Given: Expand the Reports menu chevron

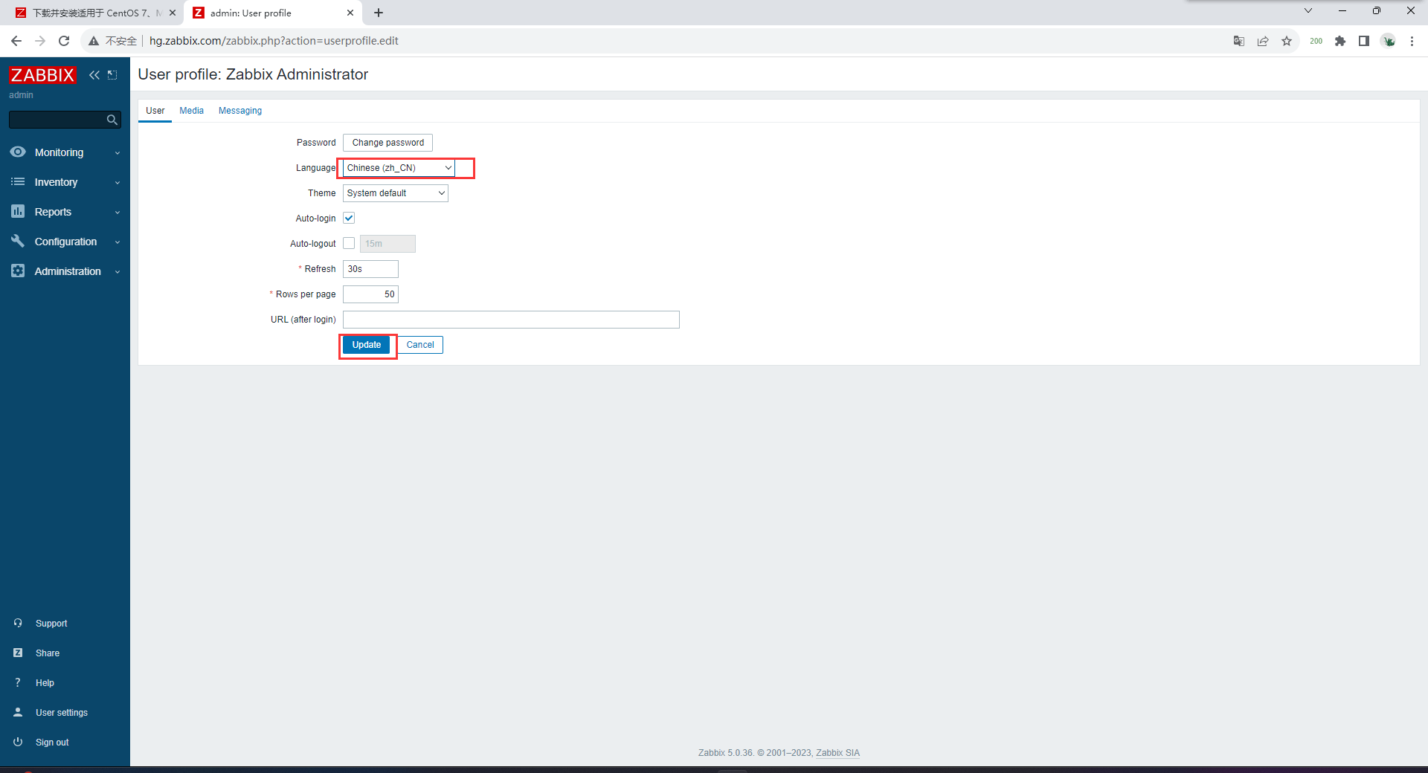Looking at the screenshot, I should [118, 213].
